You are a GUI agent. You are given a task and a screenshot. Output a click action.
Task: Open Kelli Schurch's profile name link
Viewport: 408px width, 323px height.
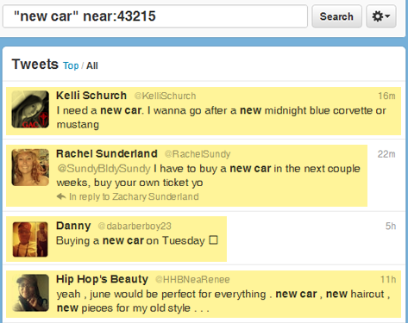coord(91,96)
